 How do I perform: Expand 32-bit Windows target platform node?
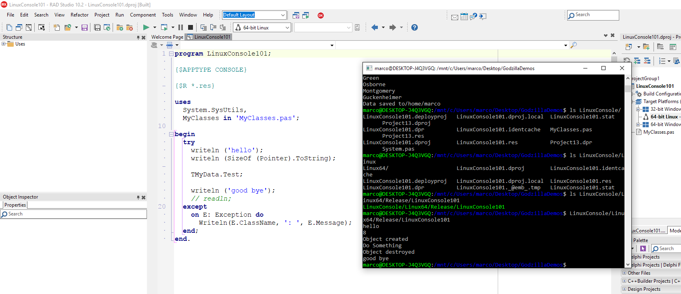click(x=638, y=109)
